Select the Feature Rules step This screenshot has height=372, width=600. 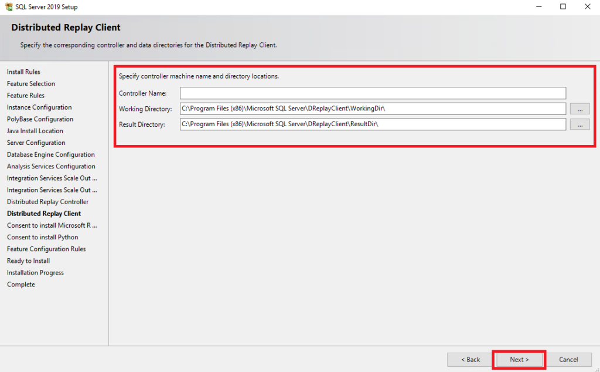(26, 96)
